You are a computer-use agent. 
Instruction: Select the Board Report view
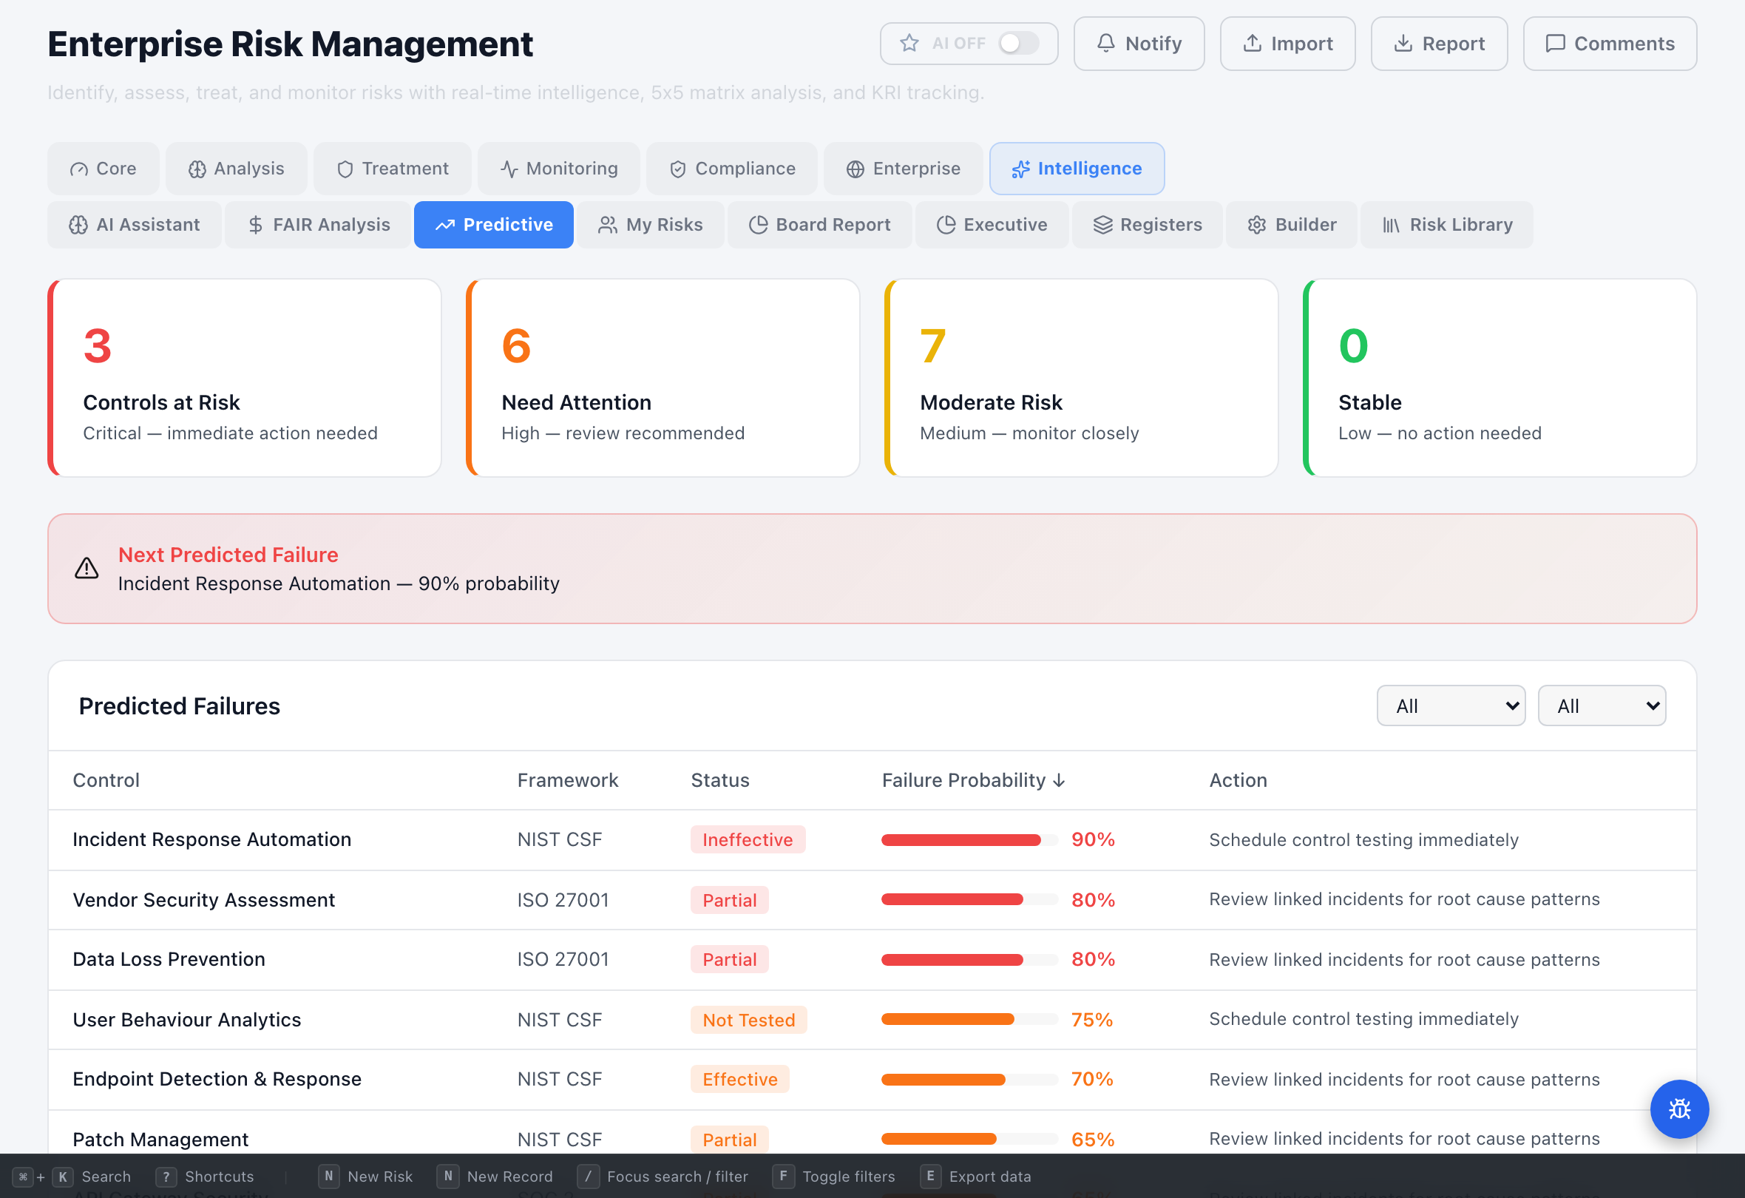(x=819, y=225)
